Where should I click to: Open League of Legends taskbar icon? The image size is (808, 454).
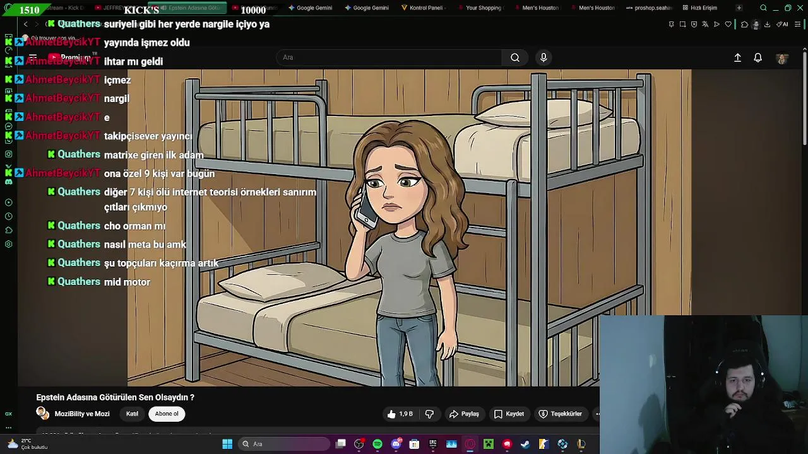tap(581, 444)
